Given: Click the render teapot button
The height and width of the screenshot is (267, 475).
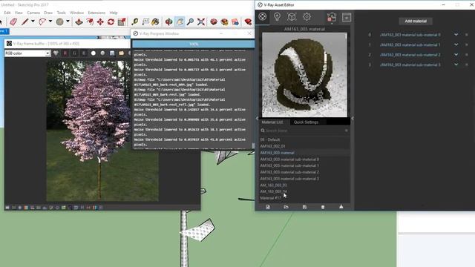Looking at the screenshot, I should [332, 16].
